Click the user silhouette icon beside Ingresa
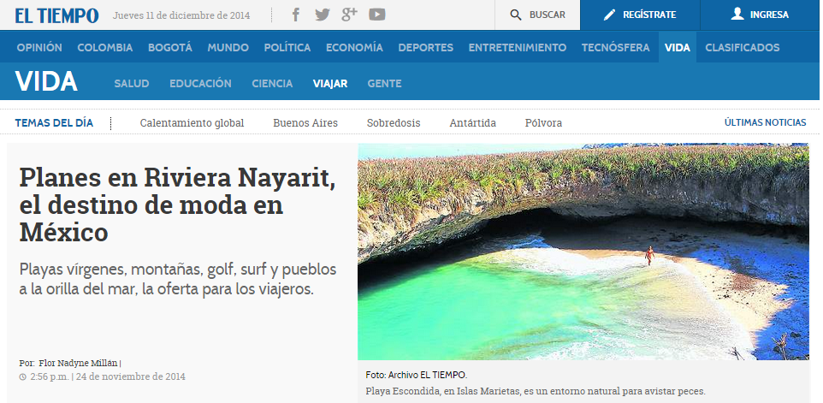823x403 pixels. click(737, 15)
